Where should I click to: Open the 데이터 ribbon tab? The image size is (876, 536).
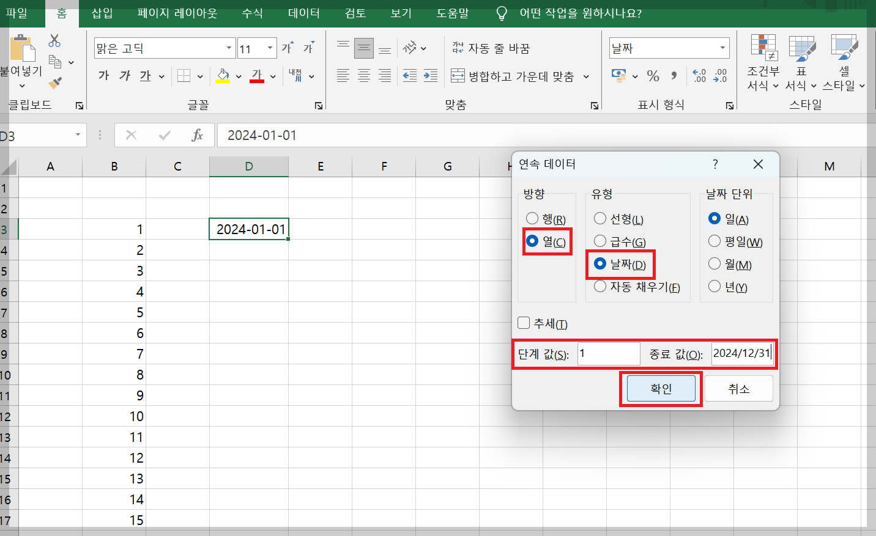pos(303,13)
